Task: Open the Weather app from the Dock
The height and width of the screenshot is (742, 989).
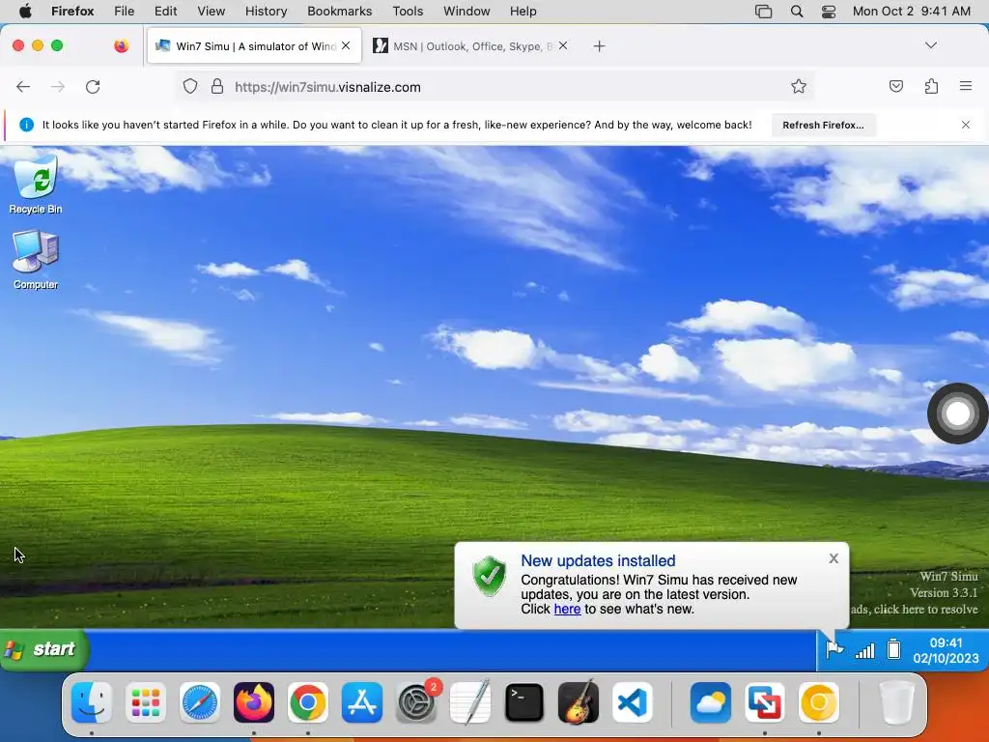Action: pos(711,702)
